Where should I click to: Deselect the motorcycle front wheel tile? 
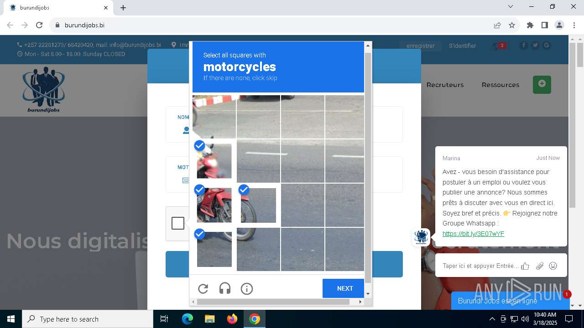coord(258,205)
